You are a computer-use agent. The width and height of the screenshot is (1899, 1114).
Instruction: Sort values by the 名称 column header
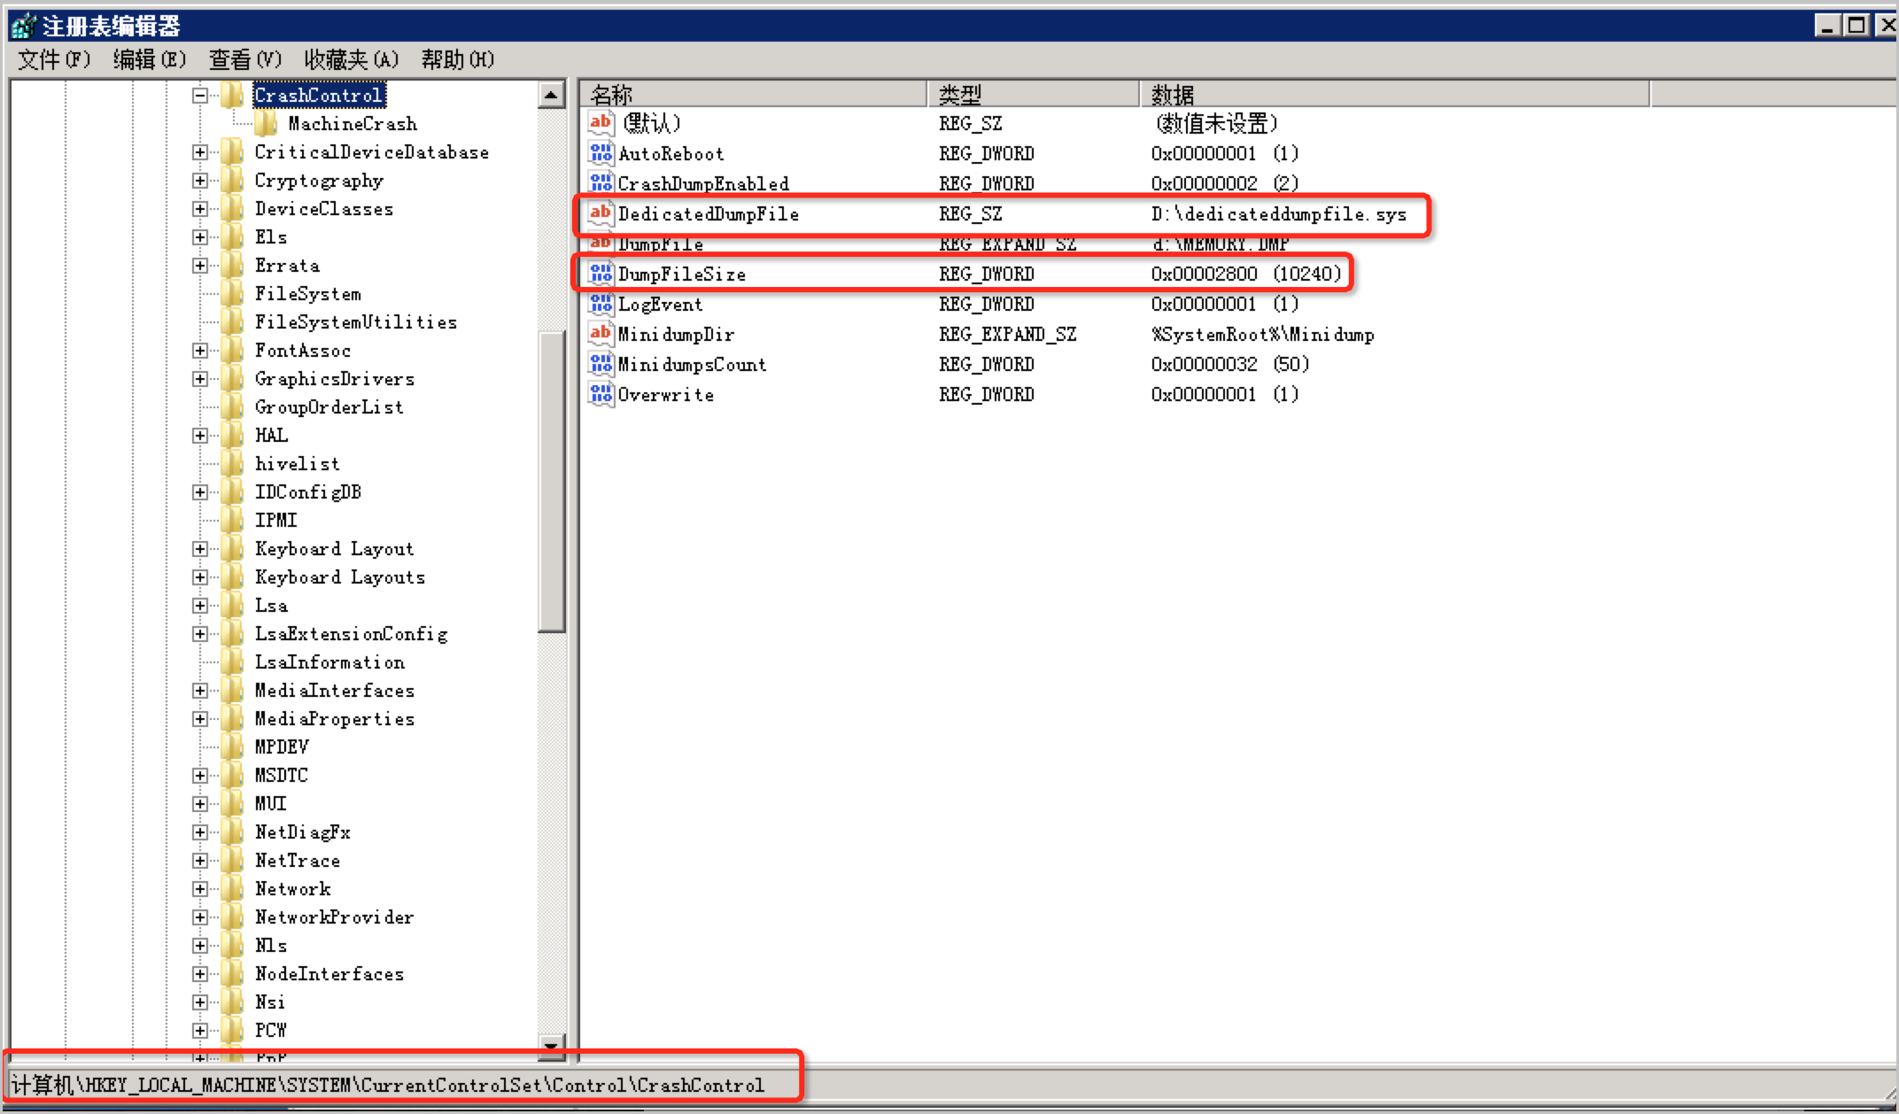tap(753, 94)
